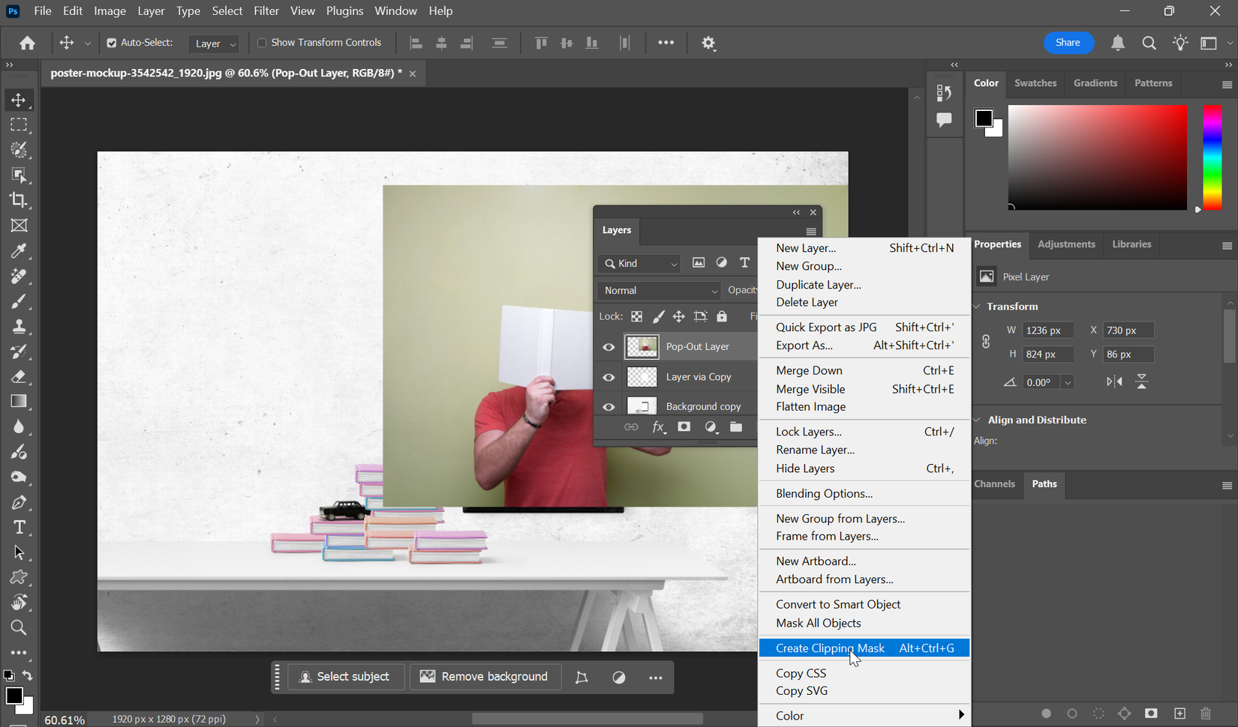
Task: Open layer effects with the fx icon
Action: coord(658,426)
